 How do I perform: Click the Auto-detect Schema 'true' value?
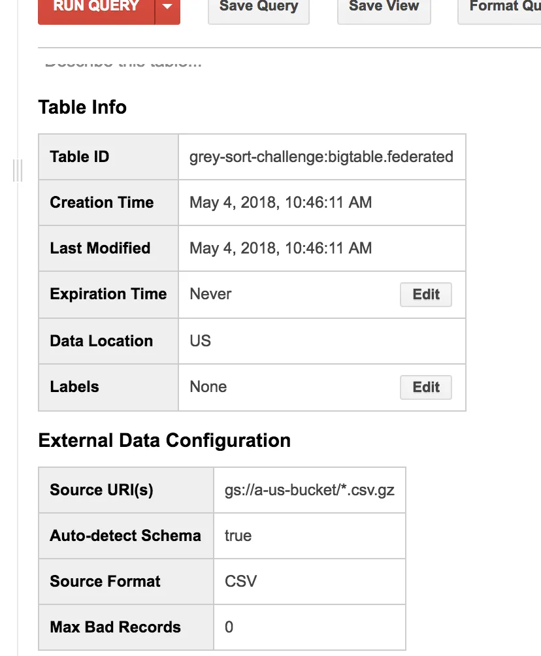(238, 536)
